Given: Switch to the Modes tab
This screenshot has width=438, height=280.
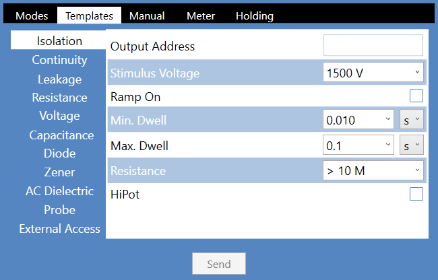Looking at the screenshot, I should click(x=32, y=15).
